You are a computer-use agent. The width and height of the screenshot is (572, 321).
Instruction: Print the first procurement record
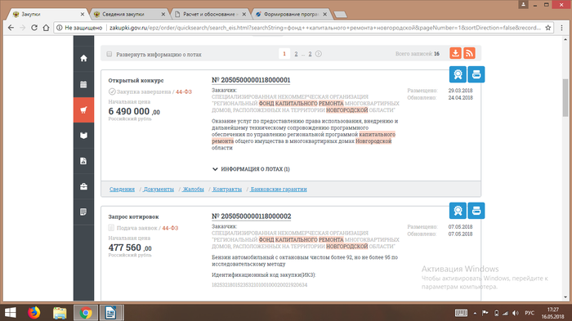click(476, 74)
